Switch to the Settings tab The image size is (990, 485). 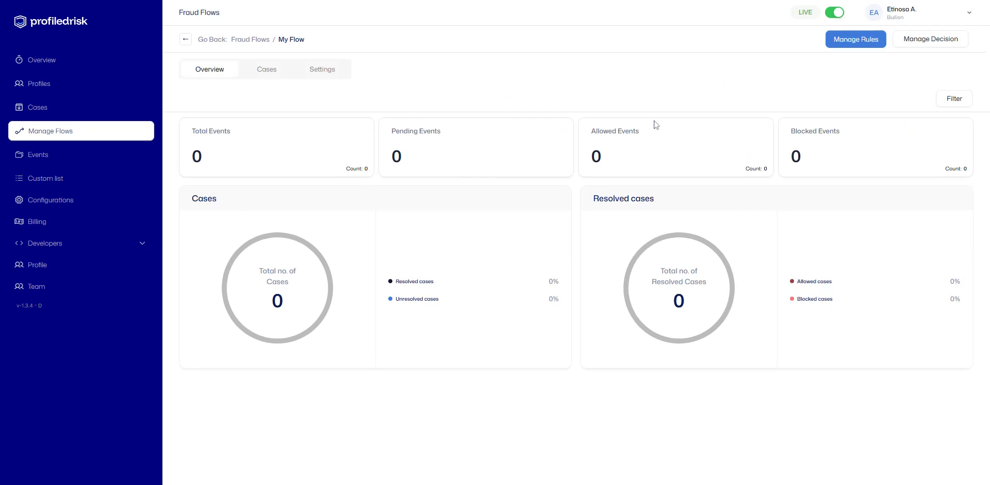click(x=322, y=69)
